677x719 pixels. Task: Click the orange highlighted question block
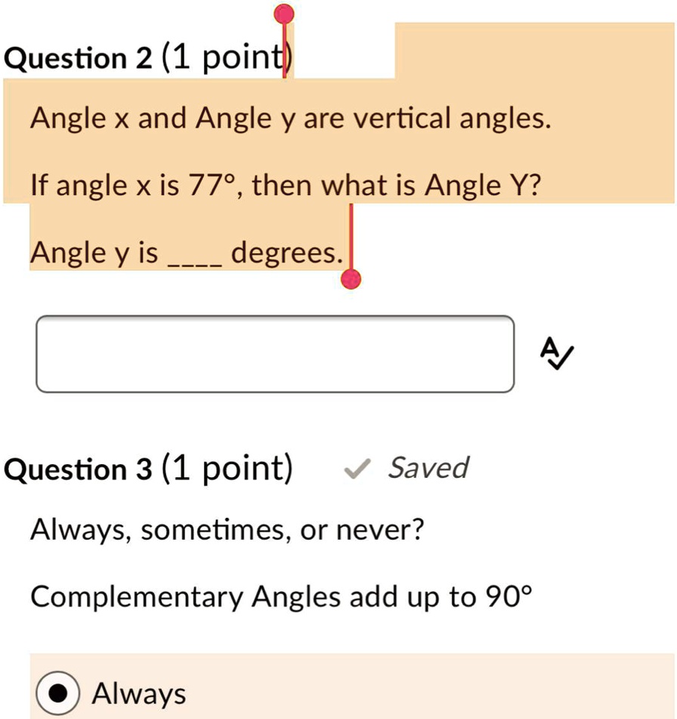tap(302, 151)
